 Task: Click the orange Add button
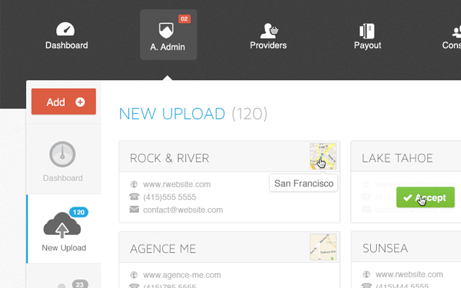click(x=63, y=102)
